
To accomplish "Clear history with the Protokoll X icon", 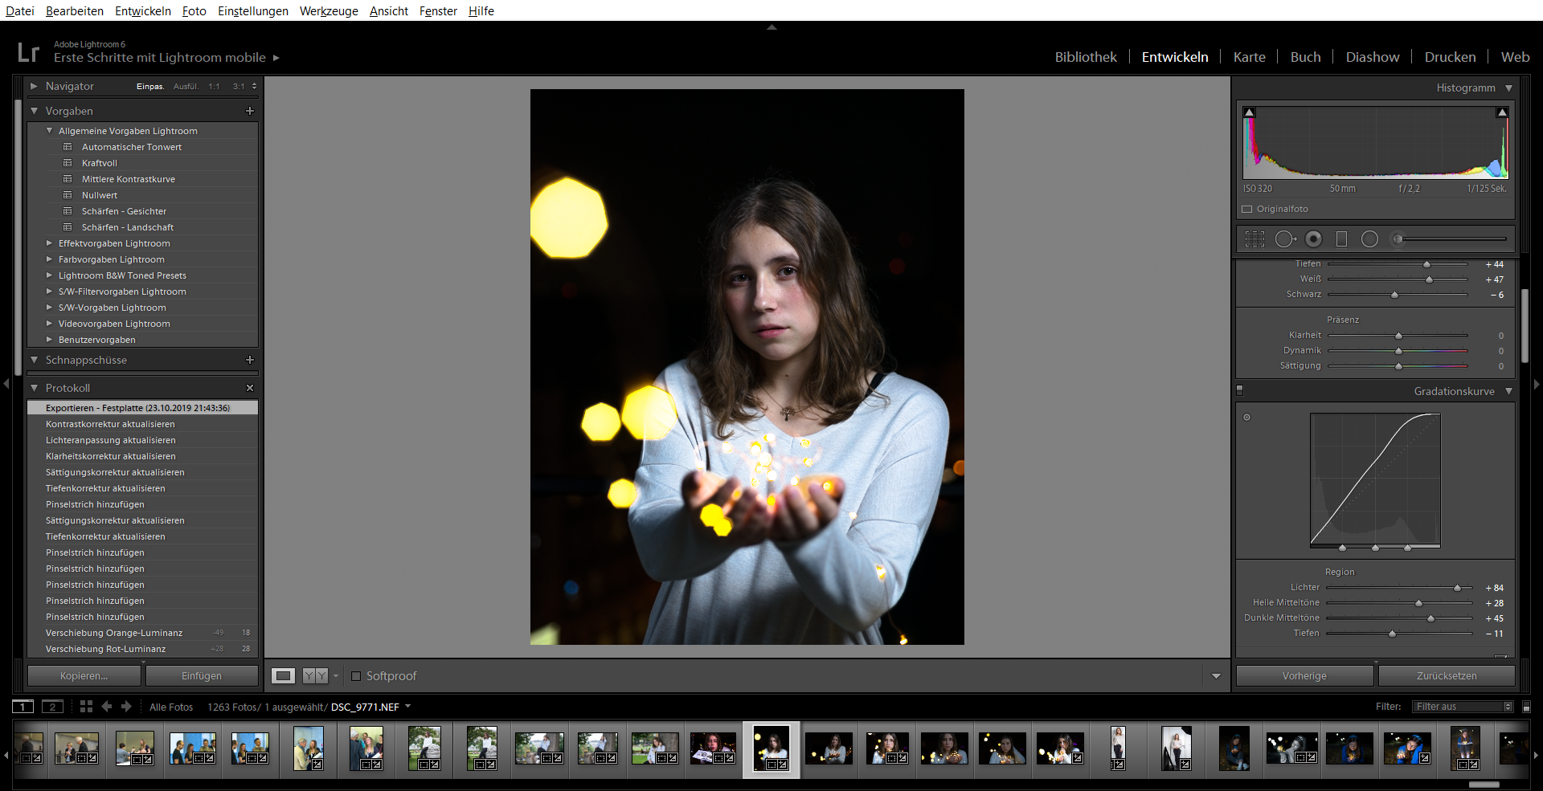I will tap(250, 388).
